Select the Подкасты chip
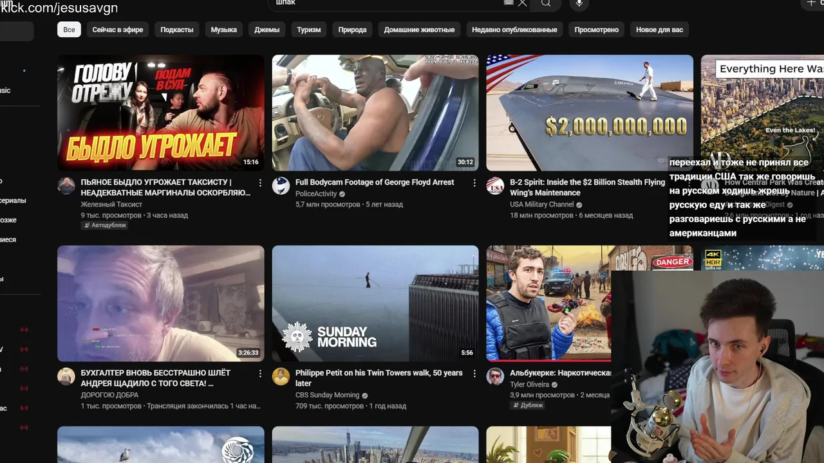Viewport: 824px width, 463px height. pyautogui.click(x=176, y=30)
